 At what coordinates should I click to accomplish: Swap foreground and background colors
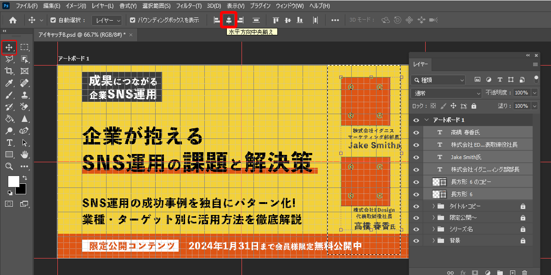pos(24,178)
